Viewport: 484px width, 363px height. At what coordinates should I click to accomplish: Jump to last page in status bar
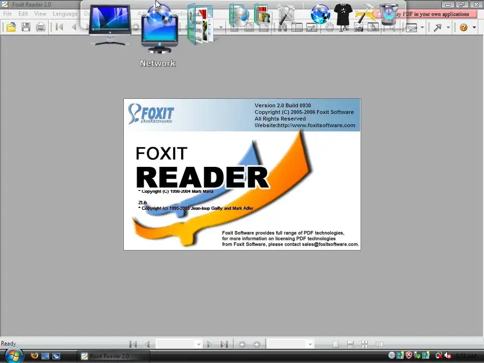224,344
